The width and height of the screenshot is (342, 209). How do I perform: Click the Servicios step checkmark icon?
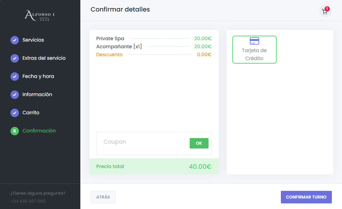pos(15,40)
